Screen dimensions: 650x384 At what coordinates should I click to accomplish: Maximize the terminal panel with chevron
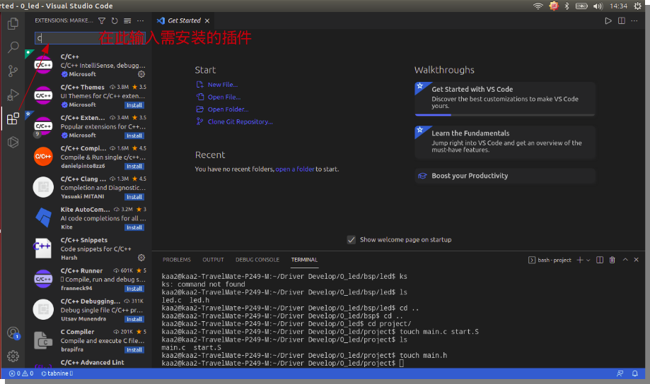[625, 260]
